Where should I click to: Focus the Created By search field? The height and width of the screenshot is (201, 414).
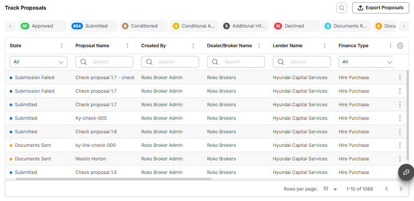point(170,62)
